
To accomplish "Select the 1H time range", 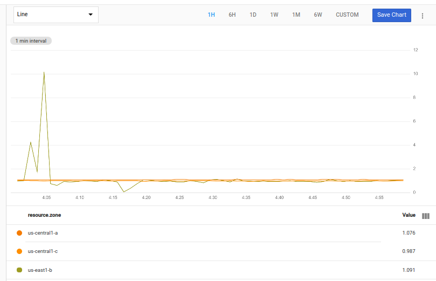I will (211, 15).
